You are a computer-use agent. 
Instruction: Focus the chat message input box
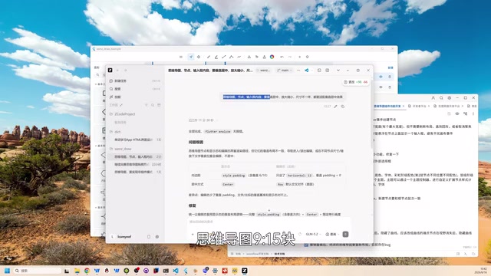pos(269,222)
